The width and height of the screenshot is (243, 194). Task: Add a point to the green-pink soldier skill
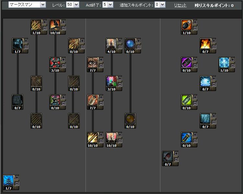[64, 97]
